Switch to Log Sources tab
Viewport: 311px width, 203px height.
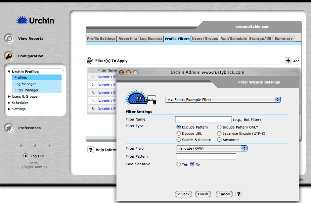click(x=151, y=38)
